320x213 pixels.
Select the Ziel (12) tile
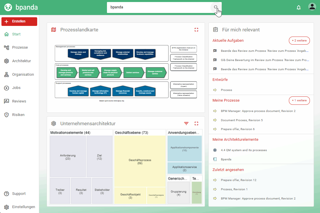(99, 157)
